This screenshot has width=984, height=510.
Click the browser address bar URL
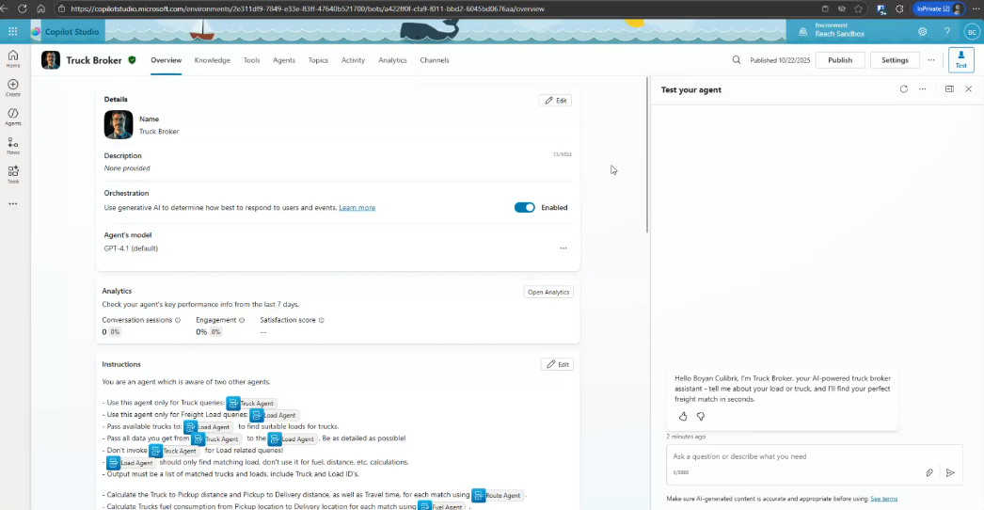(x=308, y=8)
